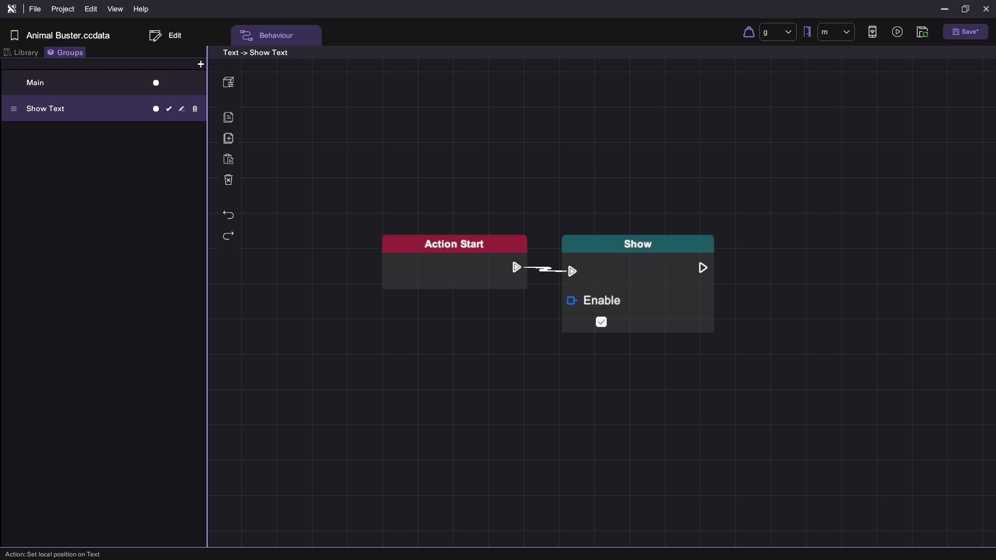996x560 pixels.
Task: Click the delete trash icon in canvas toolbar
Action: tap(228, 180)
